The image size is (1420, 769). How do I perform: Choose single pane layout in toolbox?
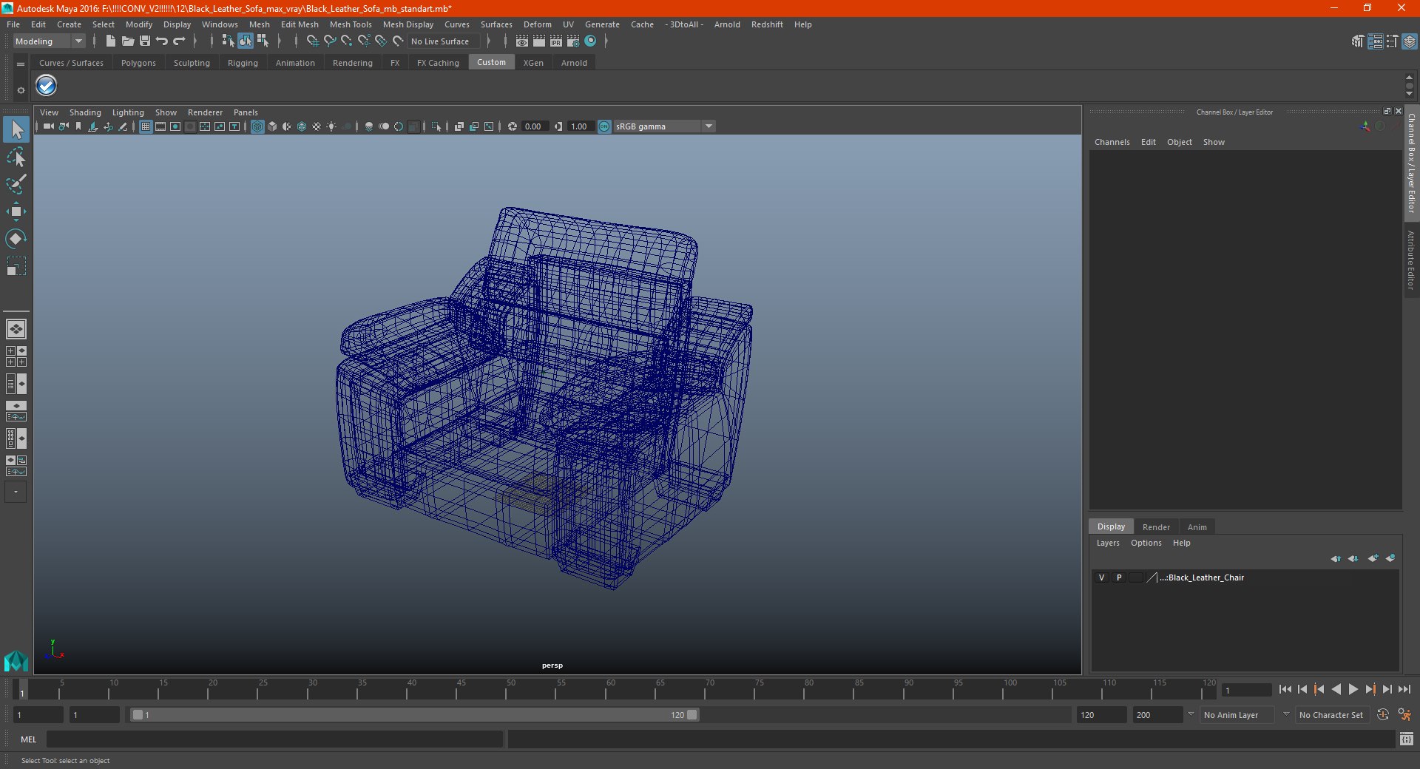[x=16, y=329]
